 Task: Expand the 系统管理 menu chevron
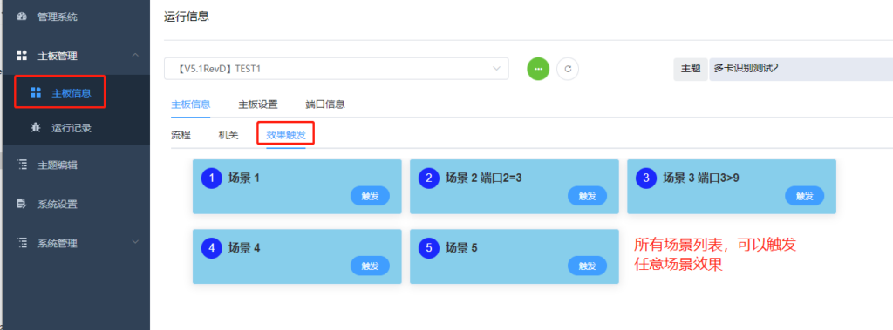click(135, 242)
